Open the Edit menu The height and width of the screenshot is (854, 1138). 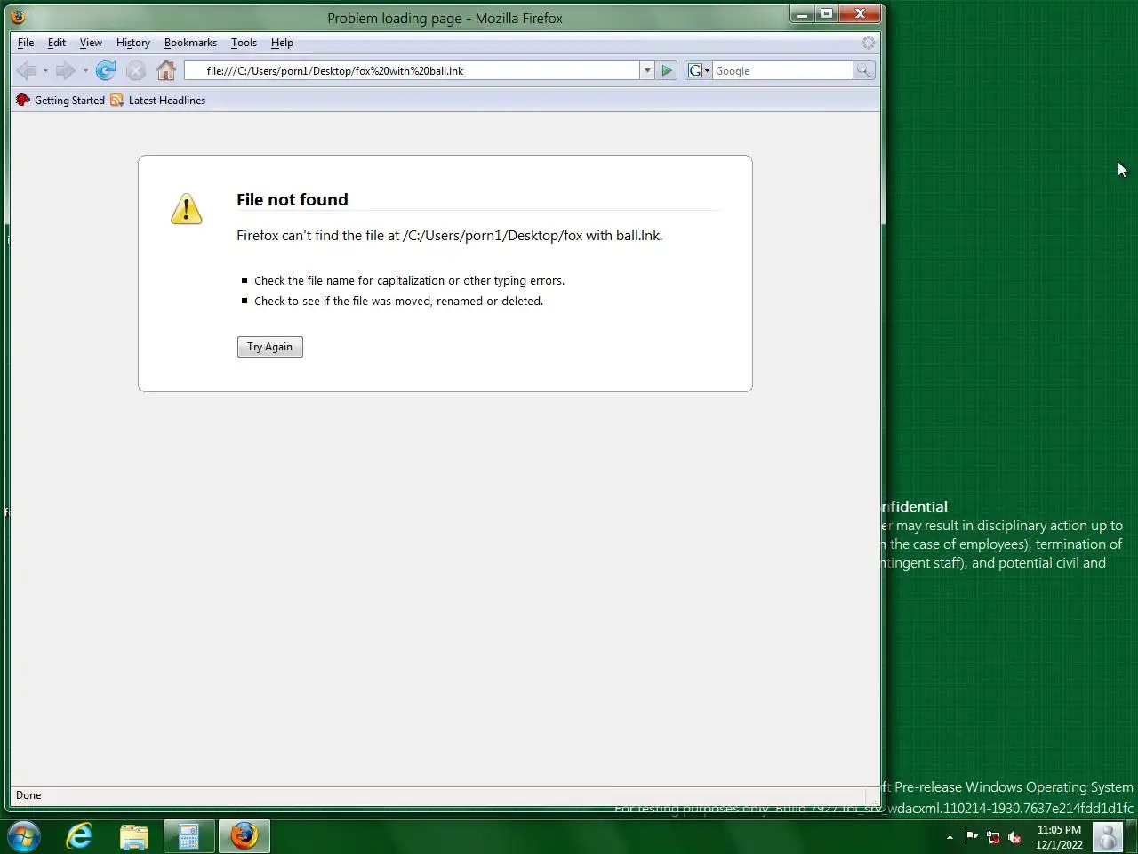click(x=57, y=43)
